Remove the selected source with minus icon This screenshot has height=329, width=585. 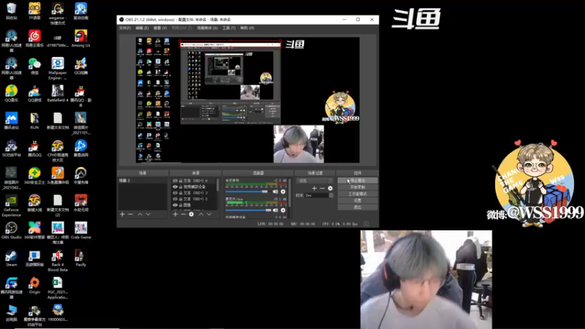click(x=184, y=214)
